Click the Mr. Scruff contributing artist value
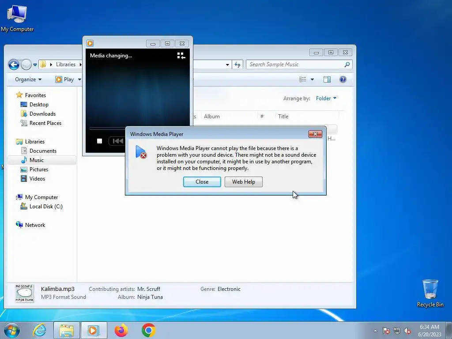 click(x=148, y=289)
